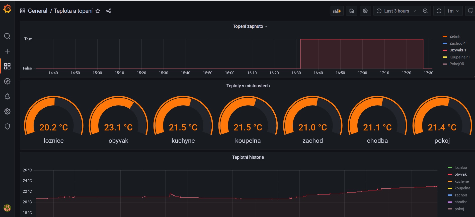
Task: Open the user profile avatar
Action: pos(7,208)
